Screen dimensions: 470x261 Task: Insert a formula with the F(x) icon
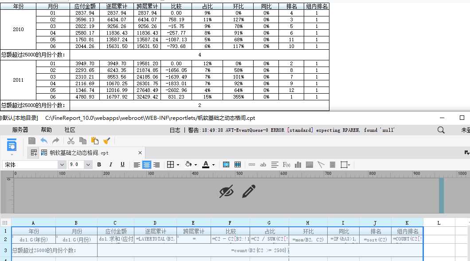[x=286, y=165]
